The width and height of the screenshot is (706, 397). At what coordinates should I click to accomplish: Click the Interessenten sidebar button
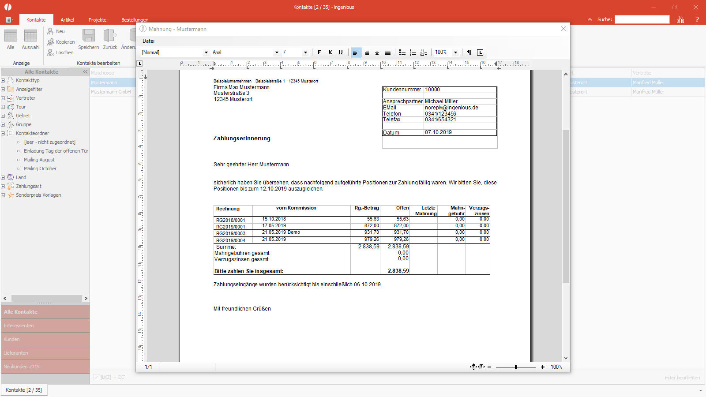[x=45, y=326]
